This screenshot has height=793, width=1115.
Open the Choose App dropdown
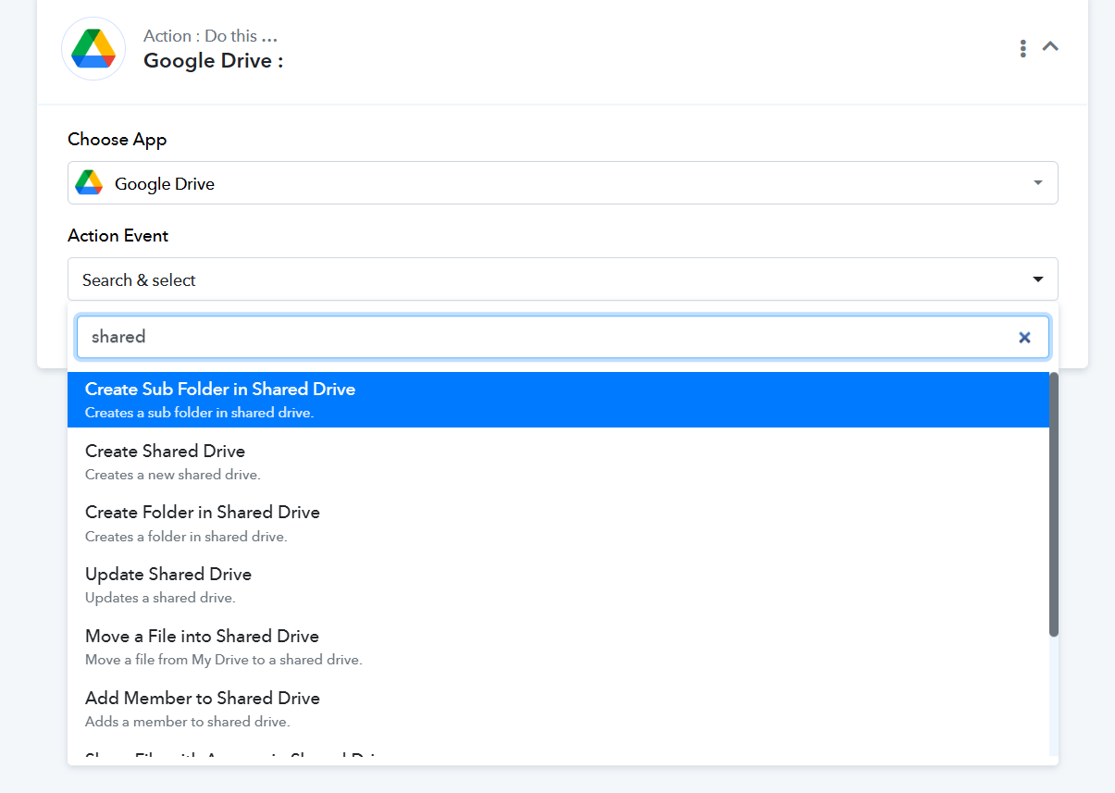(563, 183)
